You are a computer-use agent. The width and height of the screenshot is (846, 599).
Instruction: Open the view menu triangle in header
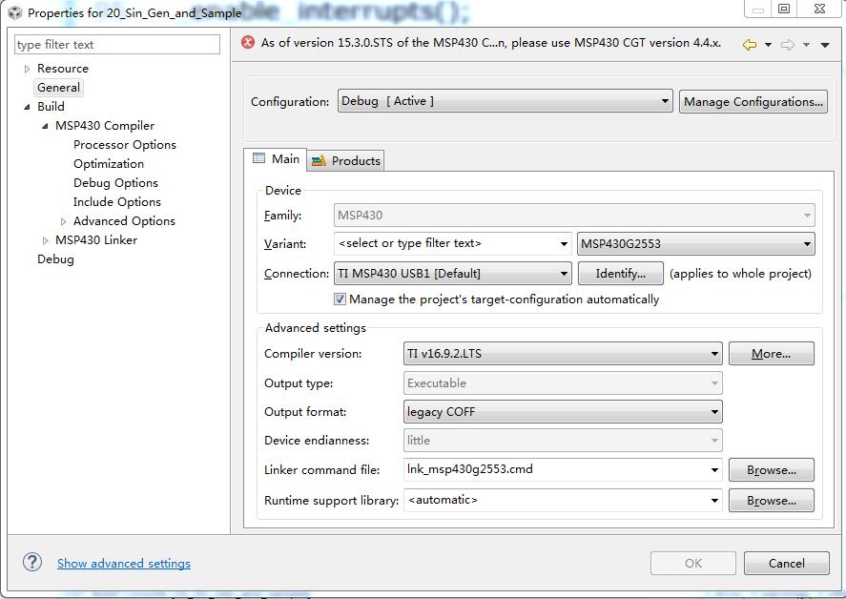tap(825, 45)
